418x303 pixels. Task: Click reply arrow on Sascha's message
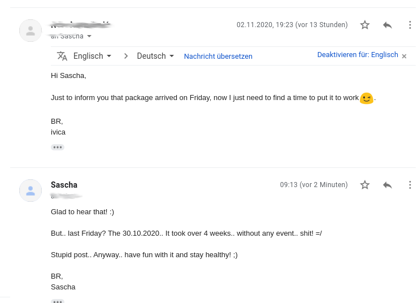pyautogui.click(x=387, y=185)
